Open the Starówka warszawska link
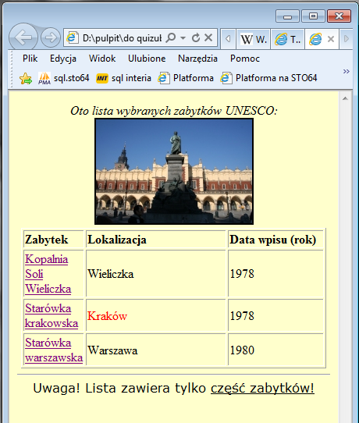 54,350
